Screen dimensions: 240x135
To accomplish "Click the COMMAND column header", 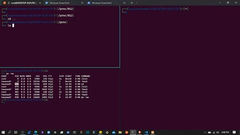I will 85,76.
